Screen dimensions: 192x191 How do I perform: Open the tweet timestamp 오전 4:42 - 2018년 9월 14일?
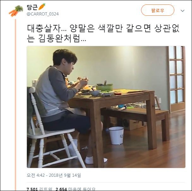pos(54,175)
